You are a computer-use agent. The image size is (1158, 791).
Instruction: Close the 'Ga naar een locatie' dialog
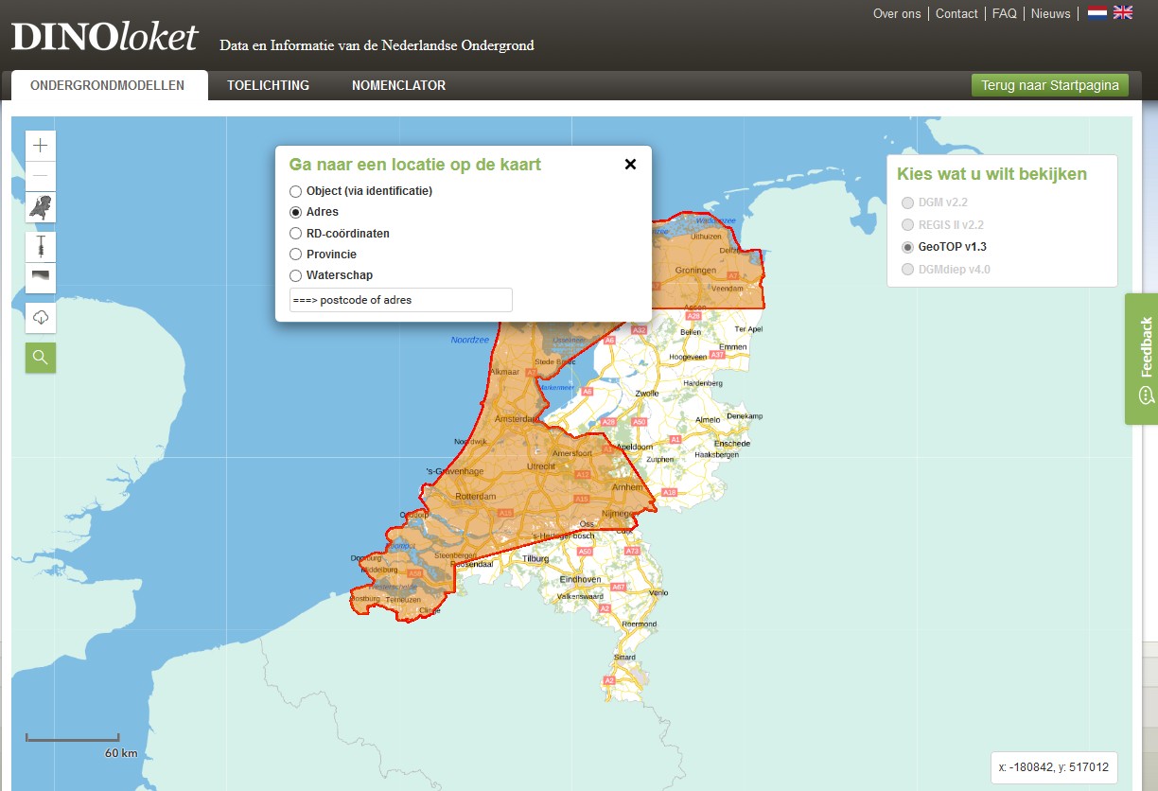[x=630, y=165]
